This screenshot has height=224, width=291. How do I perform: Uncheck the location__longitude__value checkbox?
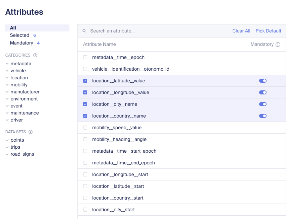coord(85,92)
